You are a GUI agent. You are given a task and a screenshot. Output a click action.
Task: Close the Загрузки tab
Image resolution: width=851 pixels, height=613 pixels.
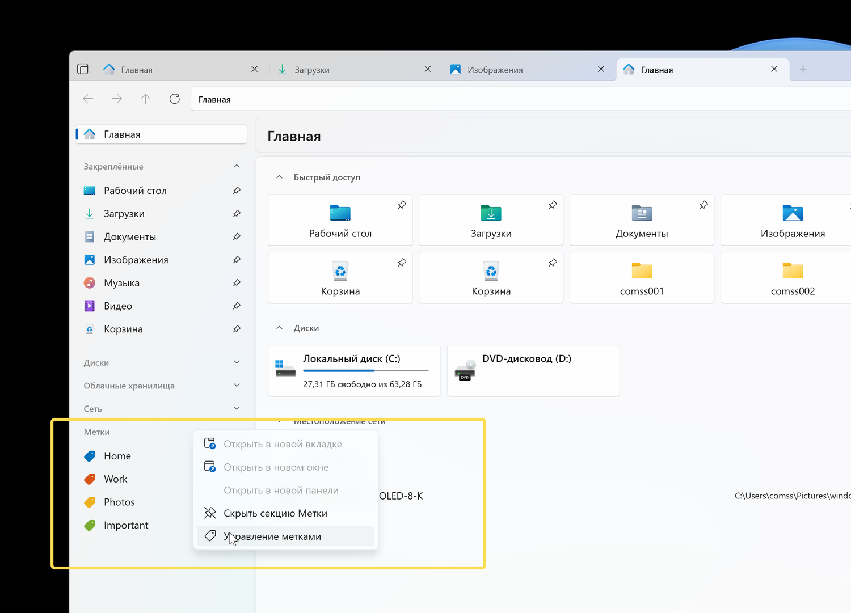(x=428, y=69)
